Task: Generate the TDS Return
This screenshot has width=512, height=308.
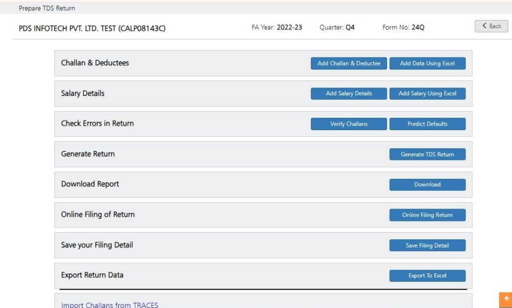Action: click(x=428, y=154)
